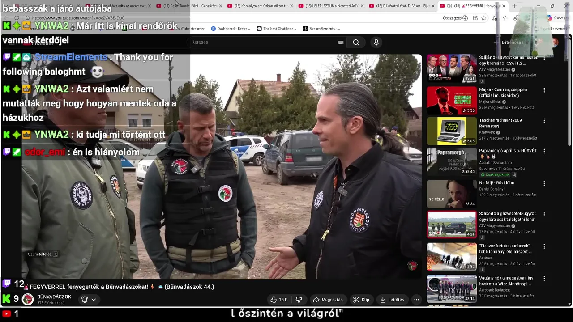Open options menu for Tízezer forintos emberek video

click(544, 246)
